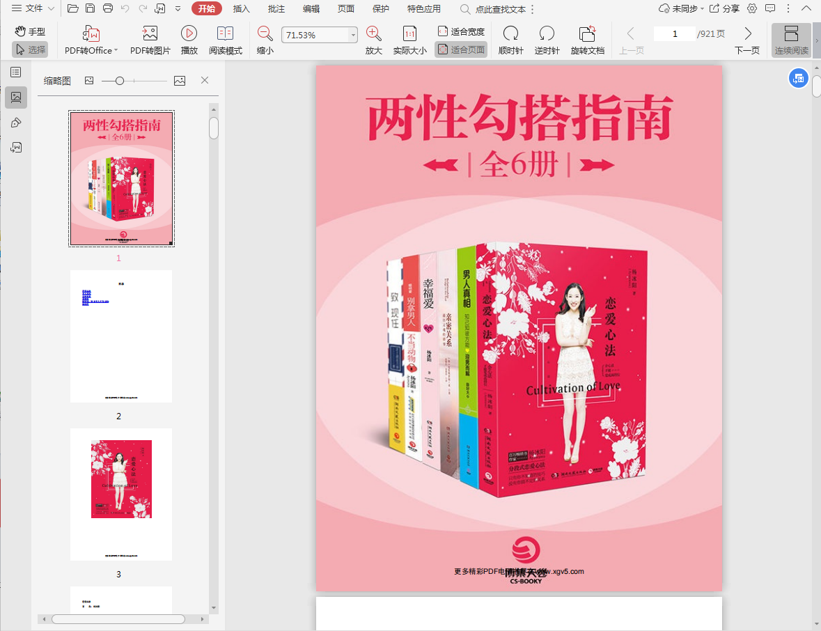Open the 文件 menu
This screenshot has height=631, width=821.
coord(33,8)
